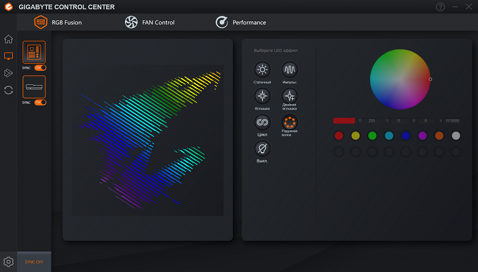
Task: Click the circular refresh arrows icon in the sidebar
Action: (x=9, y=90)
